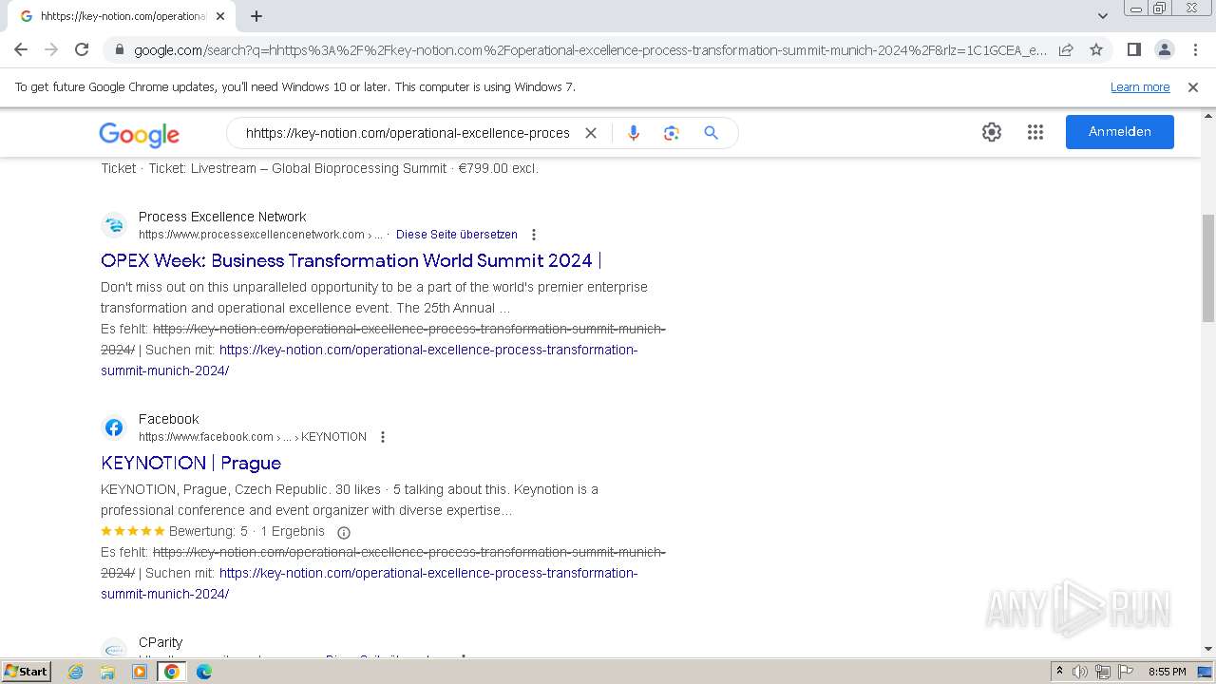Open the Learn more link in update bar
Screen dimensions: 1216x684
coord(1140,87)
